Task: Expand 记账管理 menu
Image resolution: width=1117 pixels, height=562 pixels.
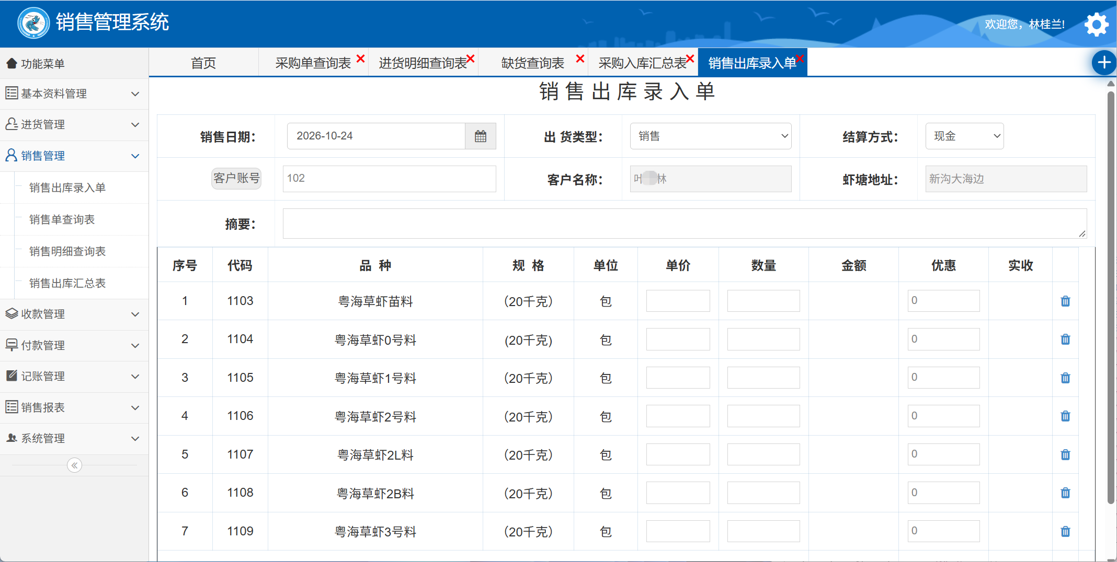Action: click(74, 377)
